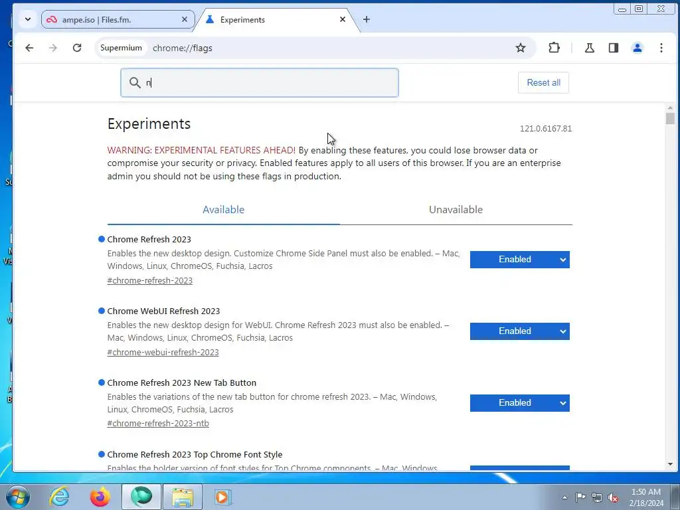Switch to the Available flags tab

[x=223, y=210]
